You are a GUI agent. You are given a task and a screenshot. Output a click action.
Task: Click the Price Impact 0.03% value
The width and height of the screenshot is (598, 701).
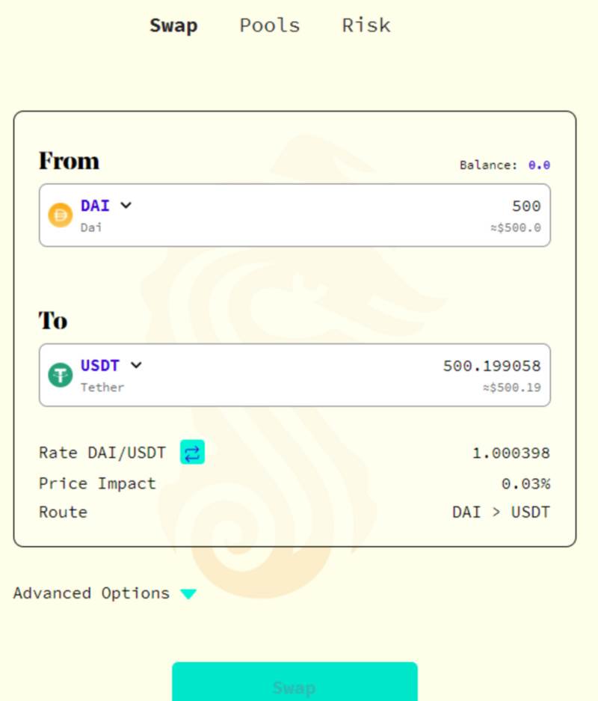tap(525, 483)
